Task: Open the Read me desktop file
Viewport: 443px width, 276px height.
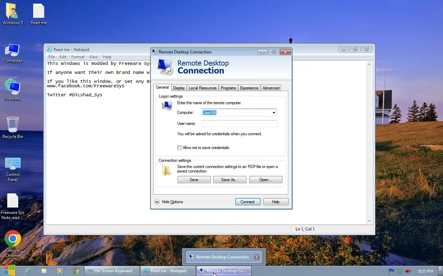Action: click(x=39, y=14)
